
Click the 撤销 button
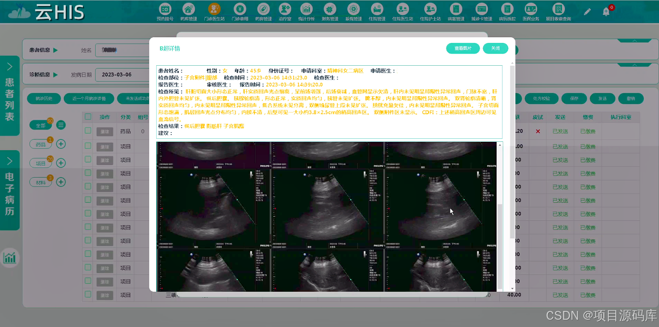click(x=631, y=99)
